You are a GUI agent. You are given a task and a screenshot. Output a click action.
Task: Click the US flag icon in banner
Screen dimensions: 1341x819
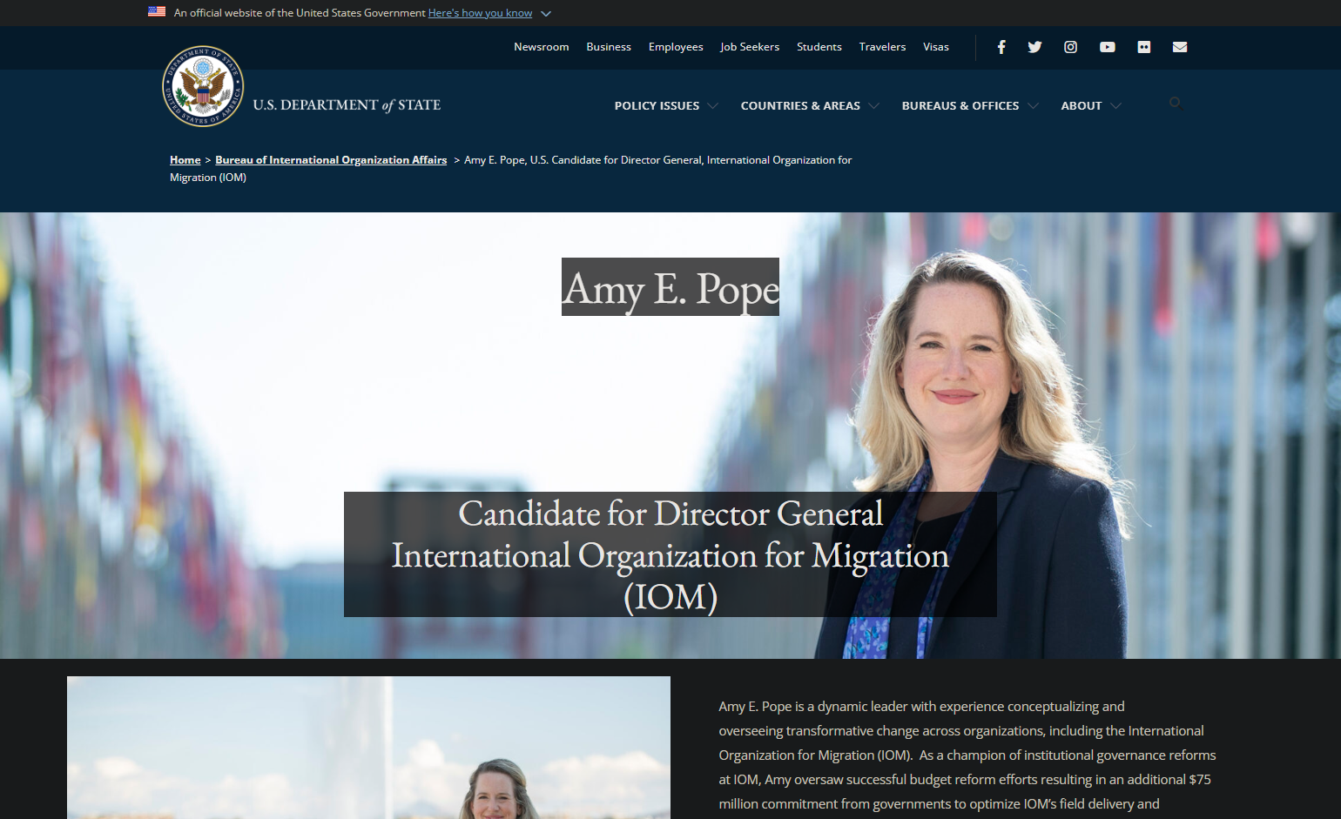click(x=157, y=12)
